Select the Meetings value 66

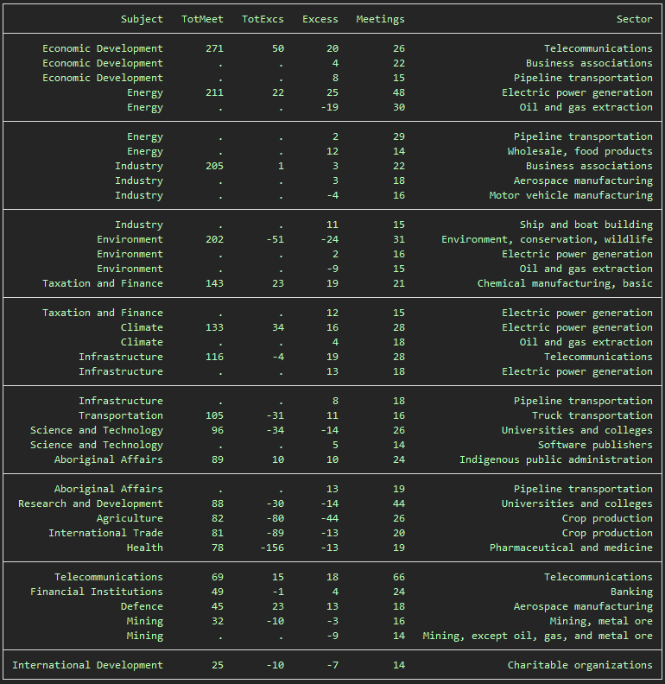(x=399, y=577)
